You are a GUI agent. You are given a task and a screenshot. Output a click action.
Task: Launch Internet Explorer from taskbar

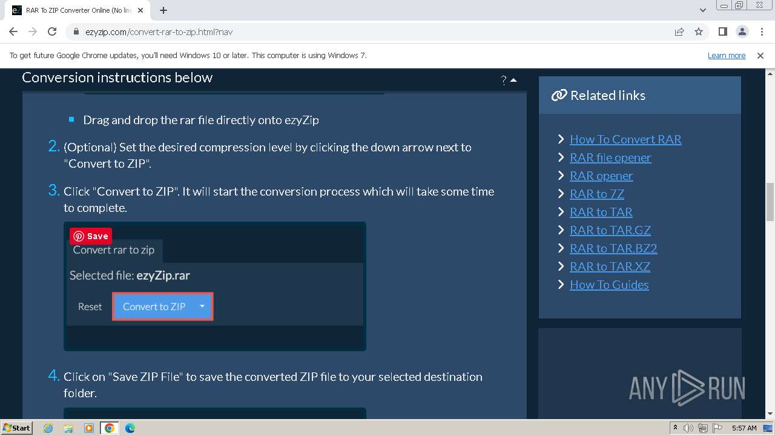click(x=48, y=428)
